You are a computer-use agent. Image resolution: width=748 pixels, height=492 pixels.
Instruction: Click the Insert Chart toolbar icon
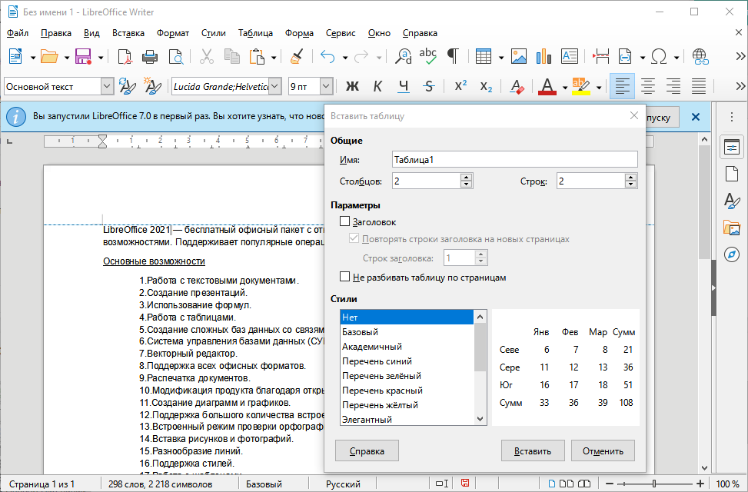click(x=544, y=56)
